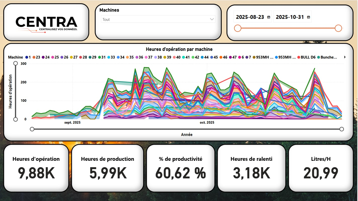358x201 pixels.
Task: Select machine 28 in the legend
Action: coord(83,57)
